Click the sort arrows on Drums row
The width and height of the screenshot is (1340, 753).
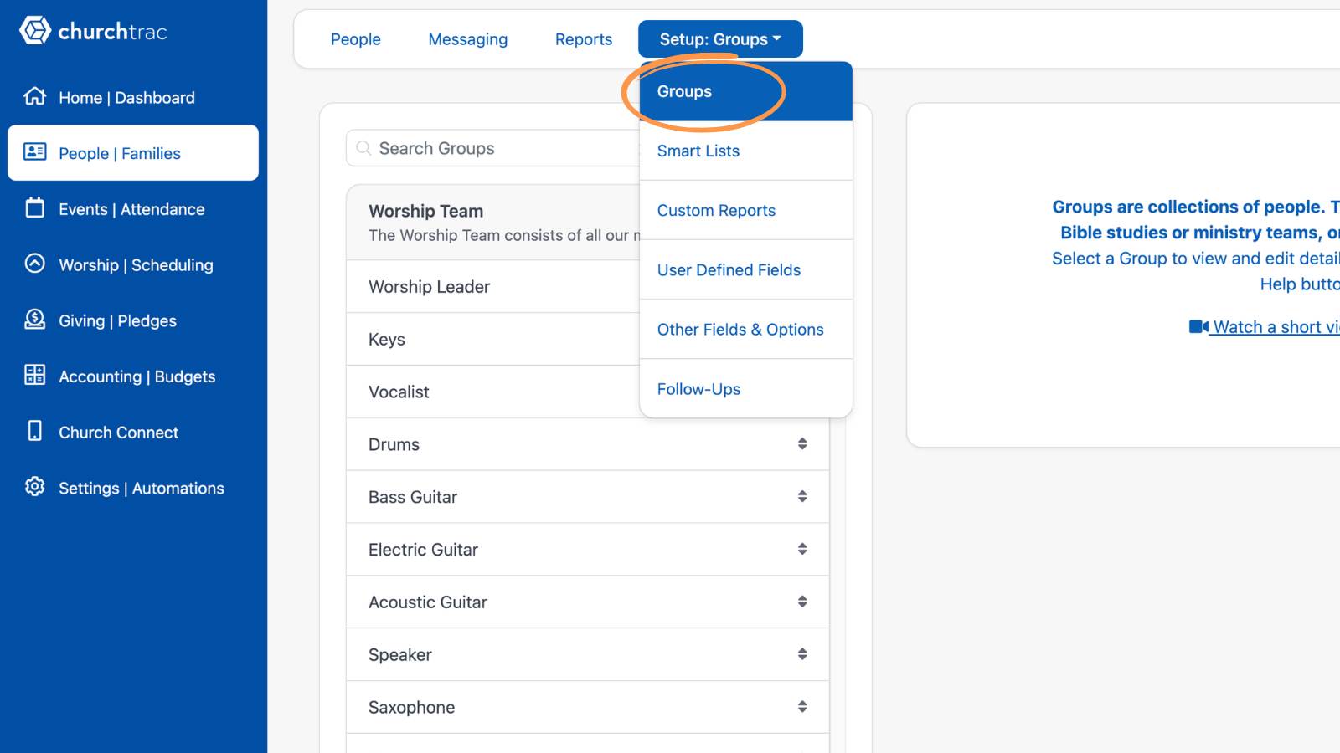coord(802,443)
